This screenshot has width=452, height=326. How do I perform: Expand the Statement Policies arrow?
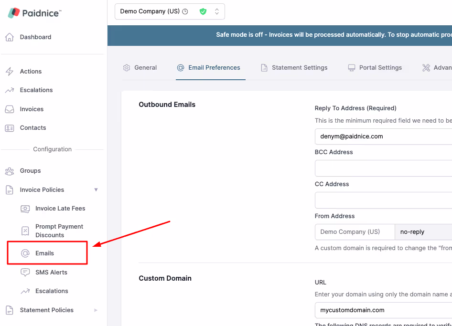tap(96, 310)
